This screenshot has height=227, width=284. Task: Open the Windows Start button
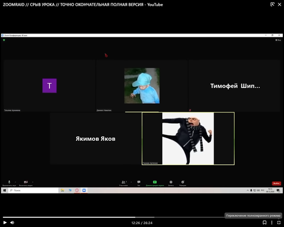pyautogui.click(x=5, y=190)
